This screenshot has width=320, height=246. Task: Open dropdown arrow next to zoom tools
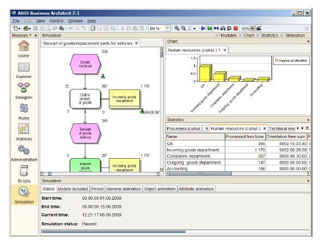coord(194,28)
